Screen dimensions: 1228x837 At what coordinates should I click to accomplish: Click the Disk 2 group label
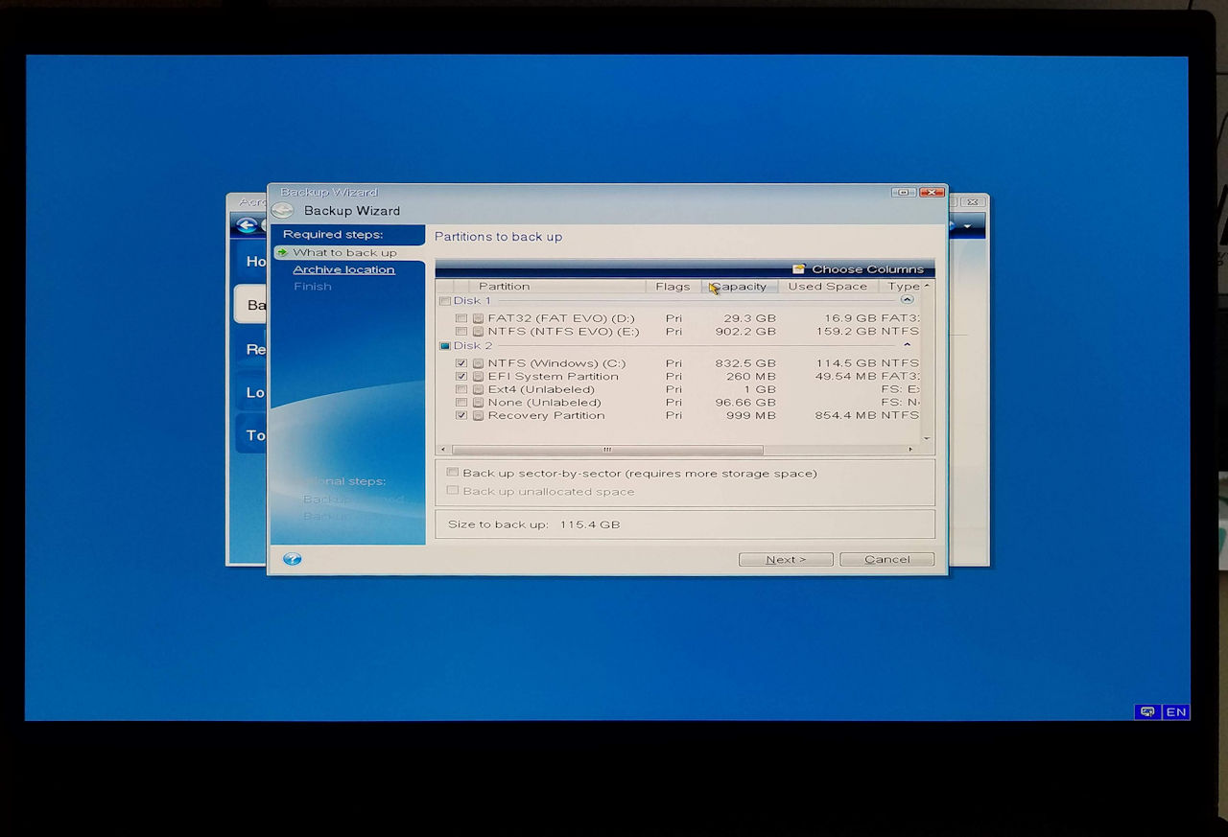pos(473,346)
